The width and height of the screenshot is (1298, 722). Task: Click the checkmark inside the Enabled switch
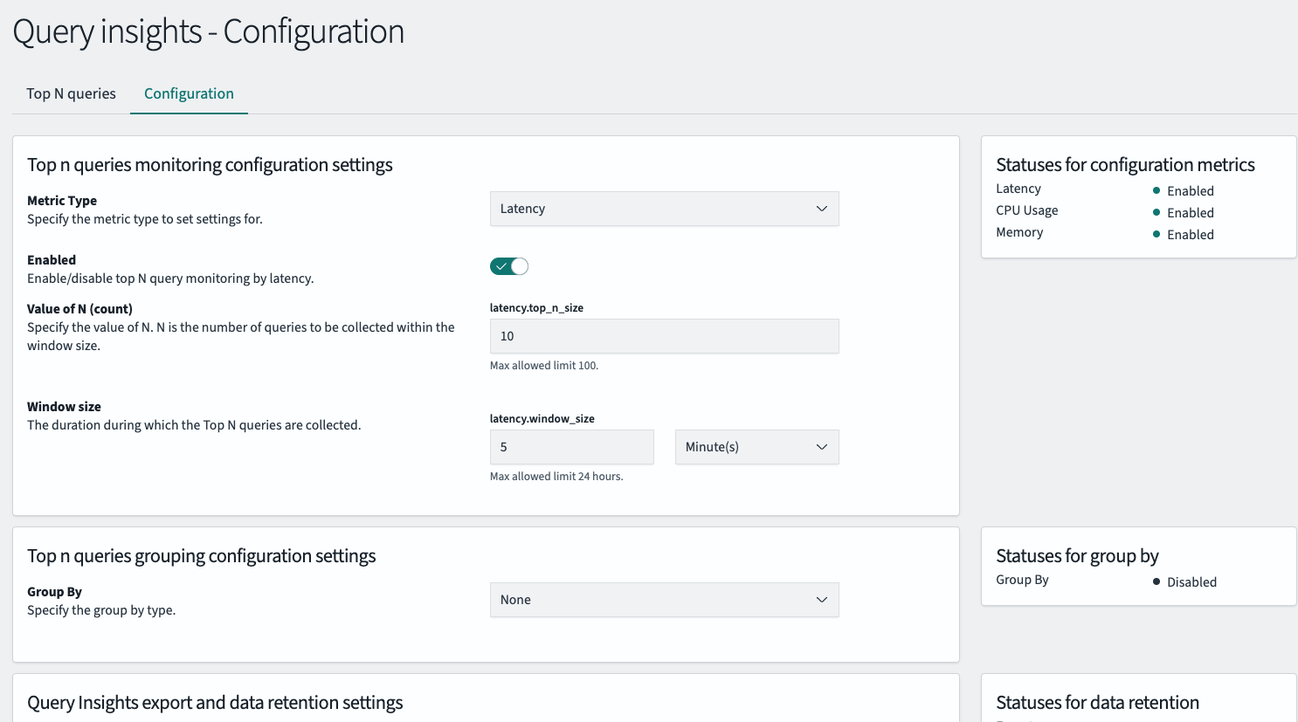(501, 266)
